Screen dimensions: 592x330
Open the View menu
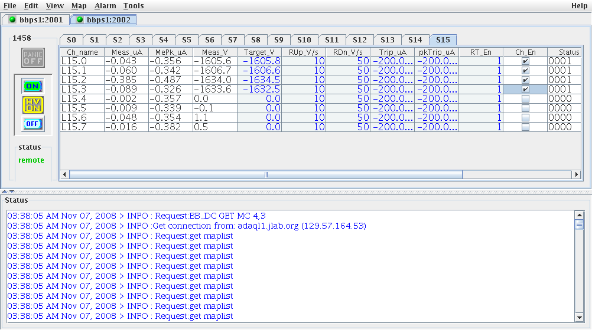pos(55,6)
